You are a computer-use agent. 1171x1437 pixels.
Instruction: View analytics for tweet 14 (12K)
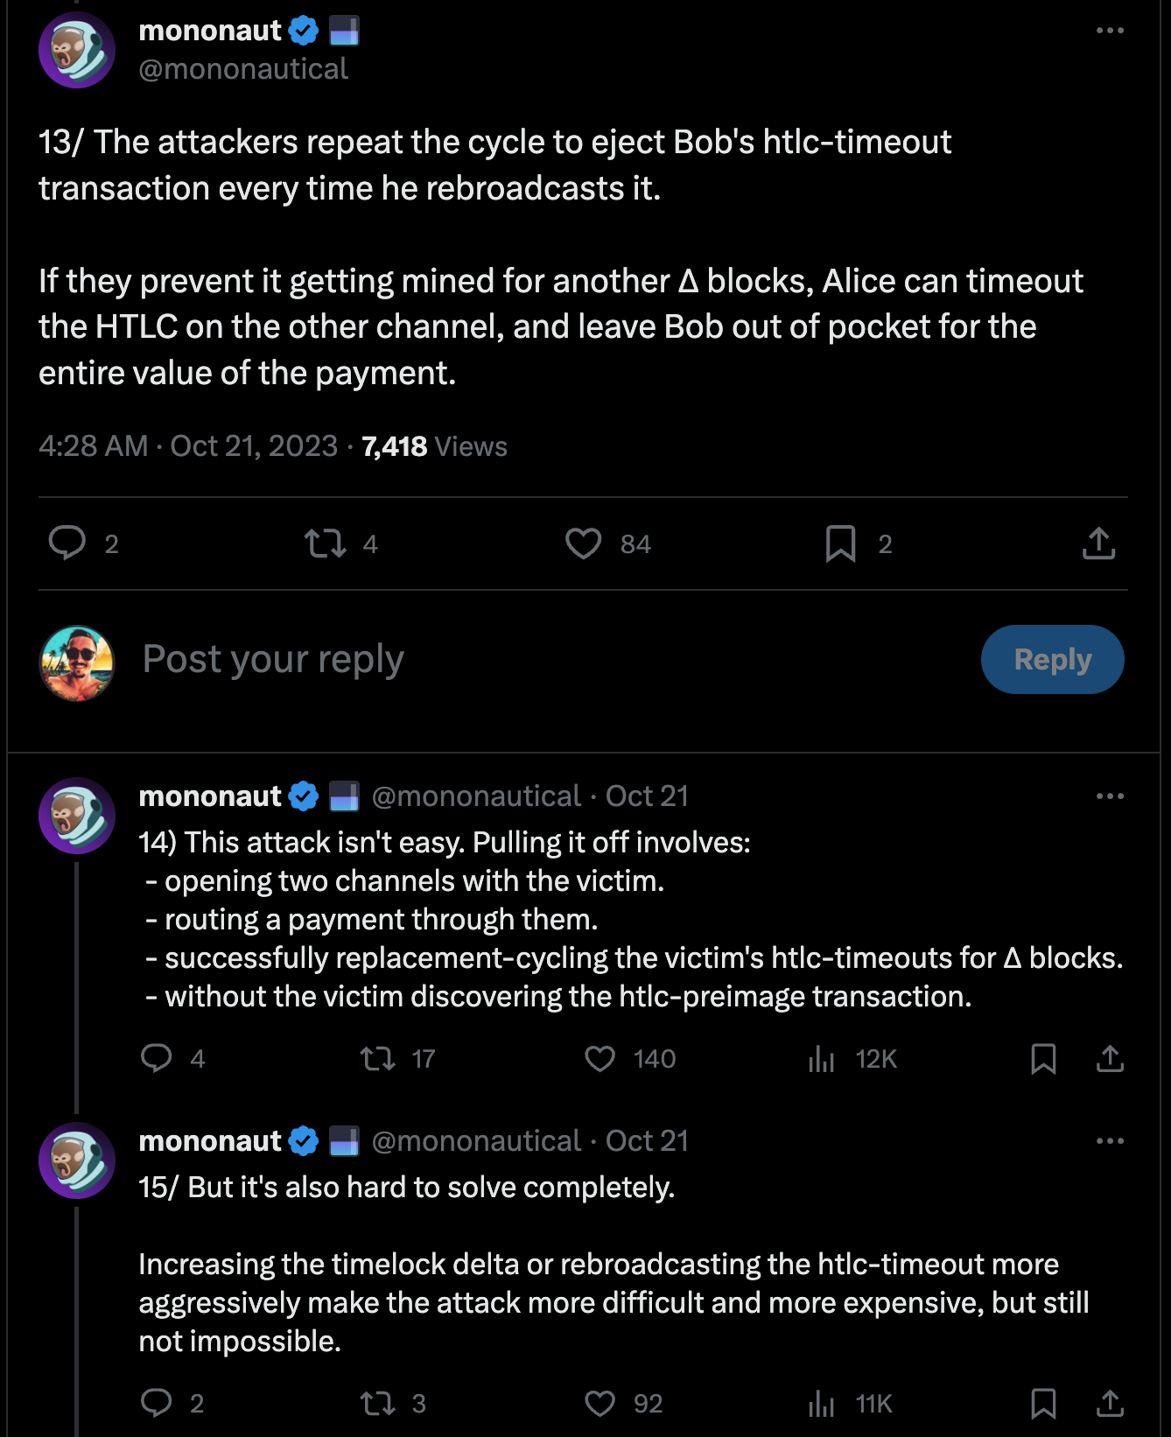click(822, 1059)
